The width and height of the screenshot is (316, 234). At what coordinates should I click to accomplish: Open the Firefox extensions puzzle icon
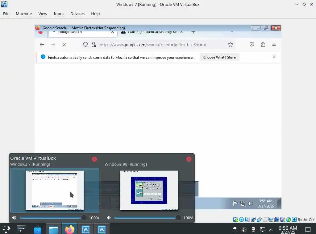tap(263, 44)
